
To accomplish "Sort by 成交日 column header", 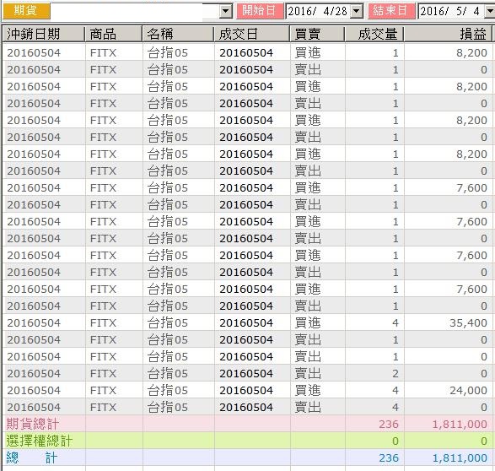I will pos(251,34).
